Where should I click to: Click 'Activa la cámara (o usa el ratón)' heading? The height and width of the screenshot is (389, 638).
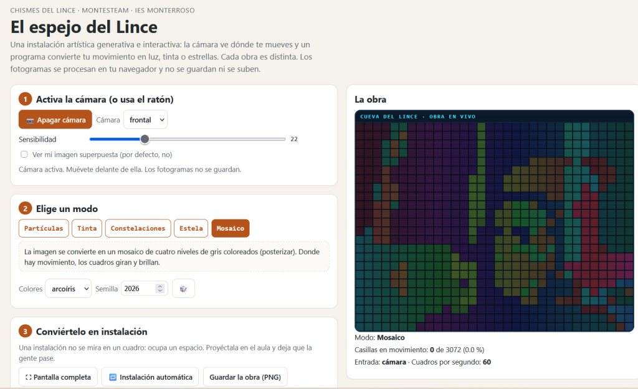(x=105, y=99)
